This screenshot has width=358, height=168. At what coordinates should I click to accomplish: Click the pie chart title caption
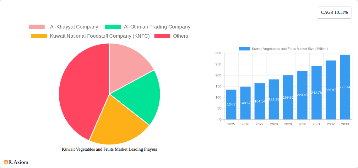(x=109, y=149)
